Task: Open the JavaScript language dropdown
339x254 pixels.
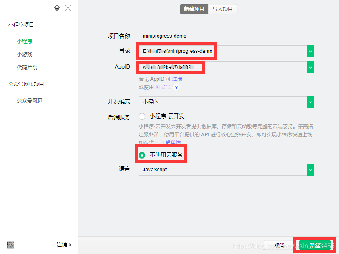Action: tap(311, 170)
